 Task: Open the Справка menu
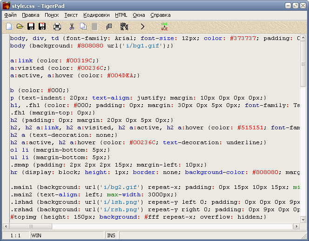click(161, 15)
